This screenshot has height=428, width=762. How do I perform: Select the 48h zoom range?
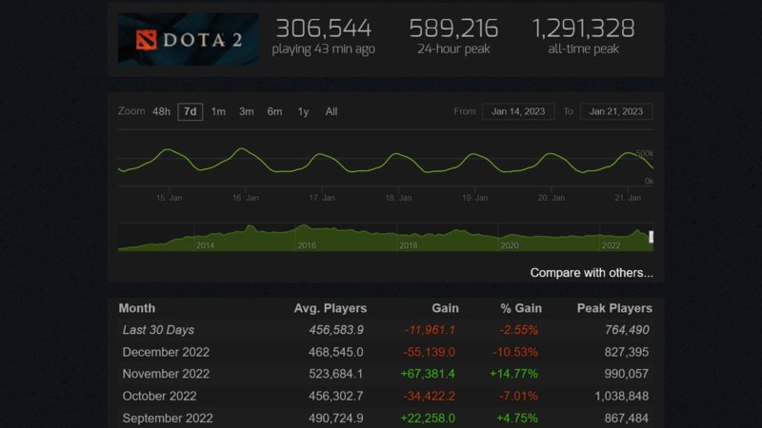point(161,111)
